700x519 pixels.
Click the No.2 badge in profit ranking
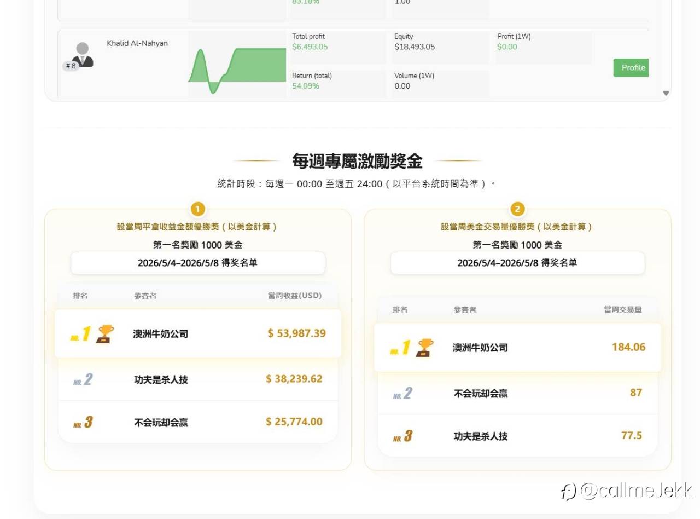pos(83,379)
